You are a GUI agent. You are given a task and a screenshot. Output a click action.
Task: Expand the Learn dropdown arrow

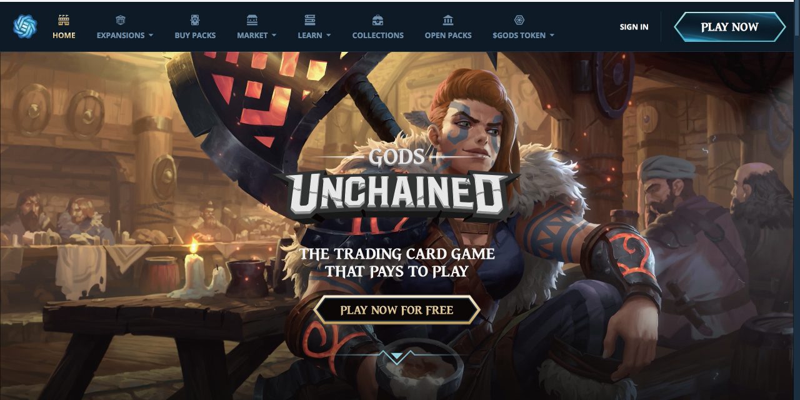pyautogui.click(x=329, y=36)
